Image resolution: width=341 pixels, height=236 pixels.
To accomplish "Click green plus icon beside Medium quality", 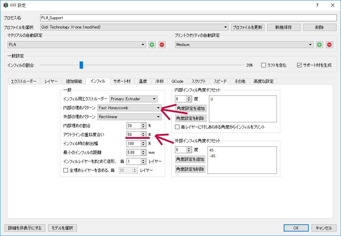I will tap(319, 45).
